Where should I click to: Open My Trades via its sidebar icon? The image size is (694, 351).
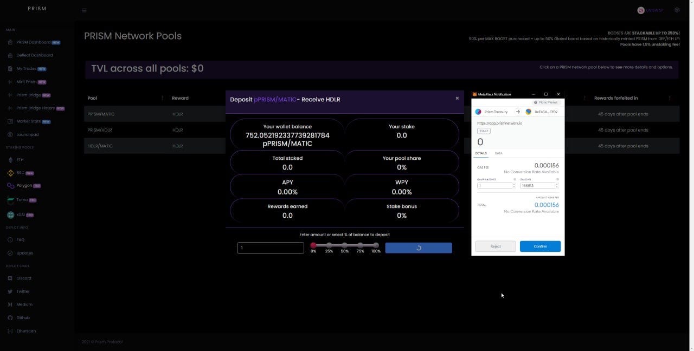coord(10,69)
